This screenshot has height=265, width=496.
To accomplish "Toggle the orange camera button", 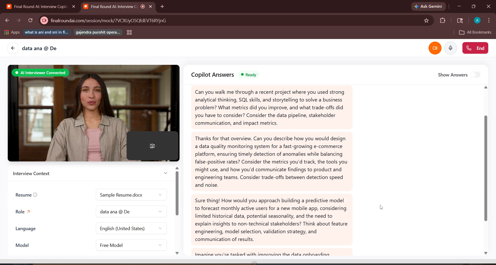I will pos(435,48).
